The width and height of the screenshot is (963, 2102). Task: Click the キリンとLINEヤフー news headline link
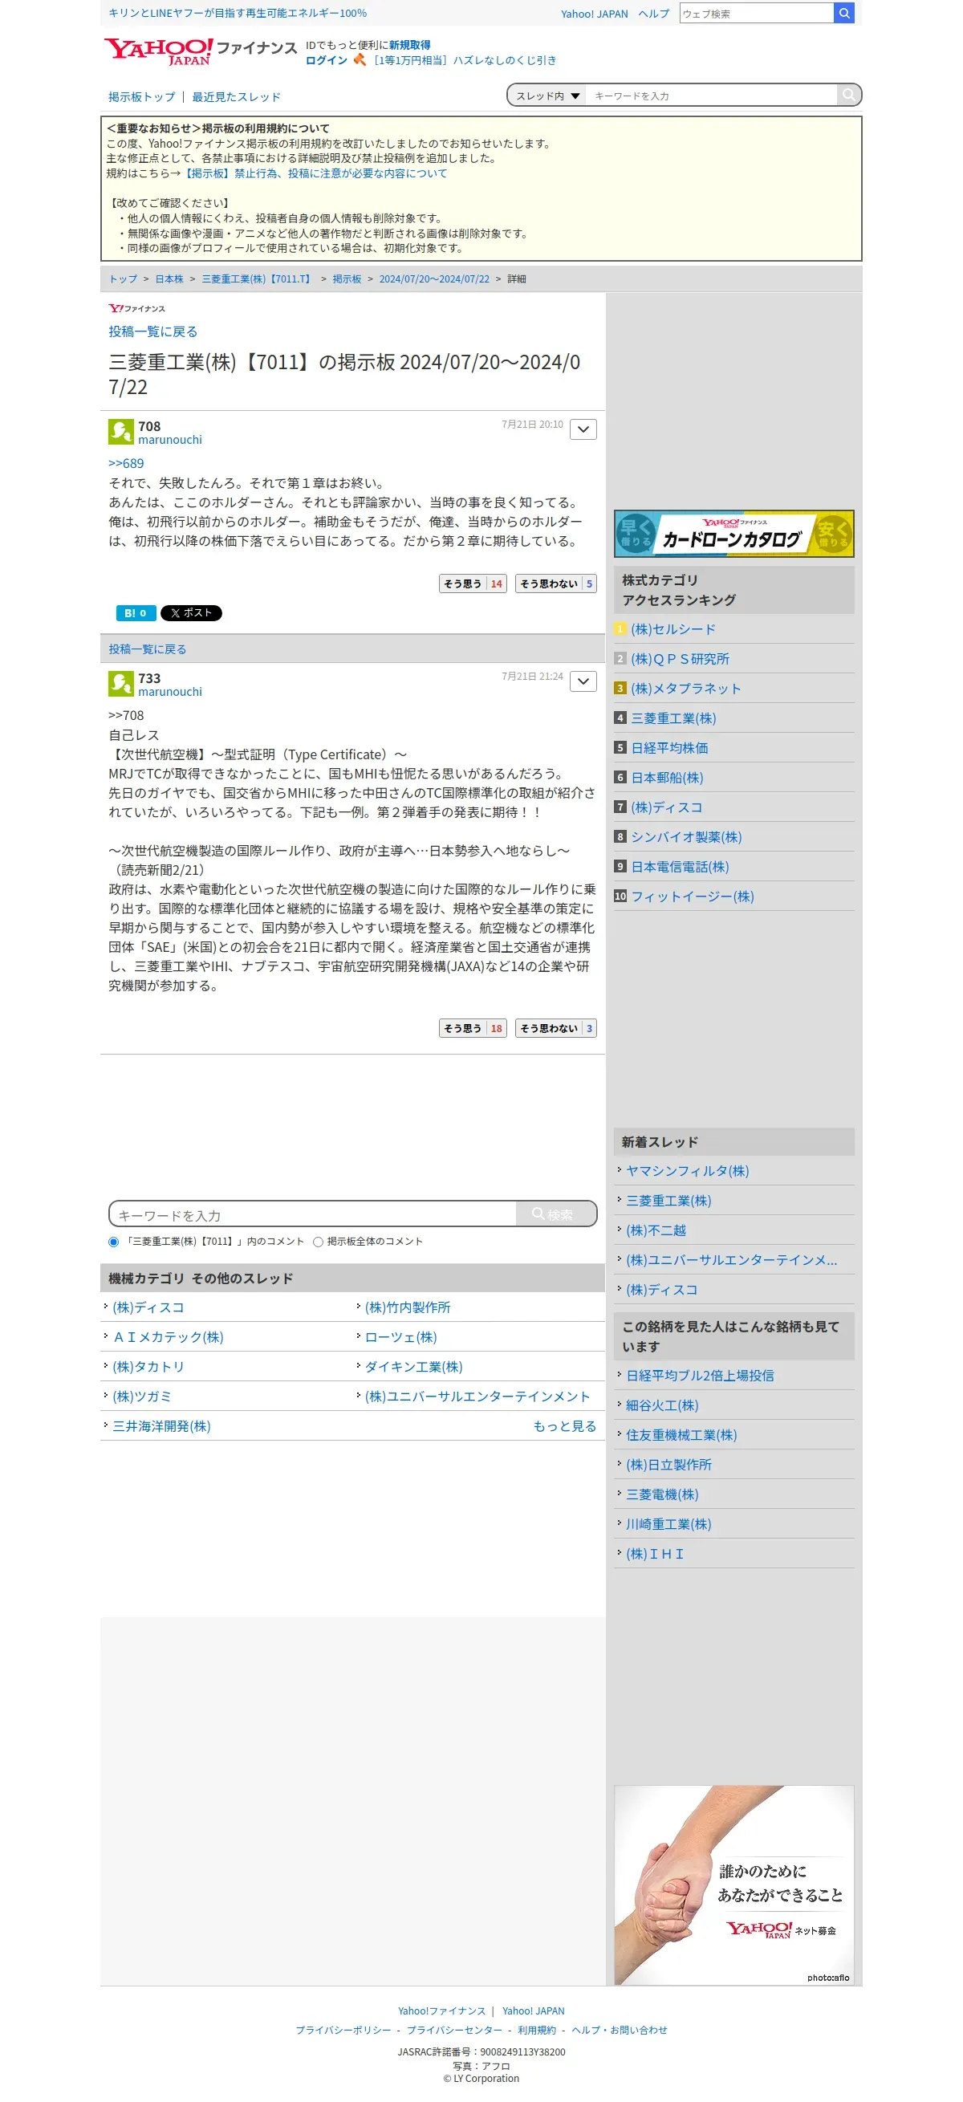tap(238, 13)
